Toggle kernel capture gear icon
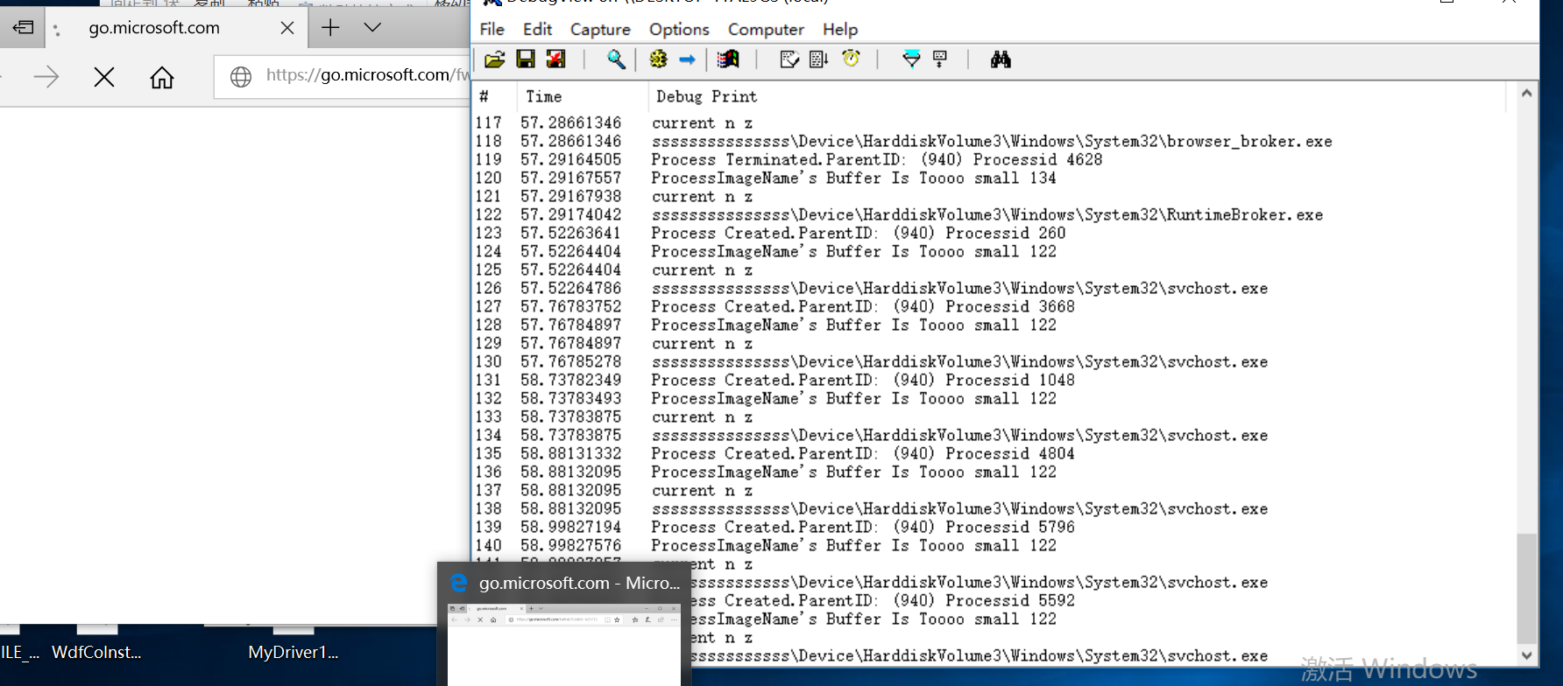This screenshot has width=1563, height=686. 658,59
